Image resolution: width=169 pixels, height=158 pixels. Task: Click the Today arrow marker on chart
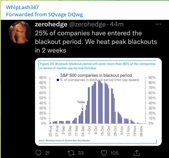[x=82, y=107]
